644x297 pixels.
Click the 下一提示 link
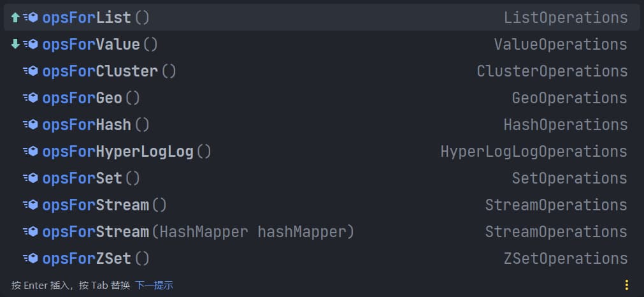(x=154, y=285)
